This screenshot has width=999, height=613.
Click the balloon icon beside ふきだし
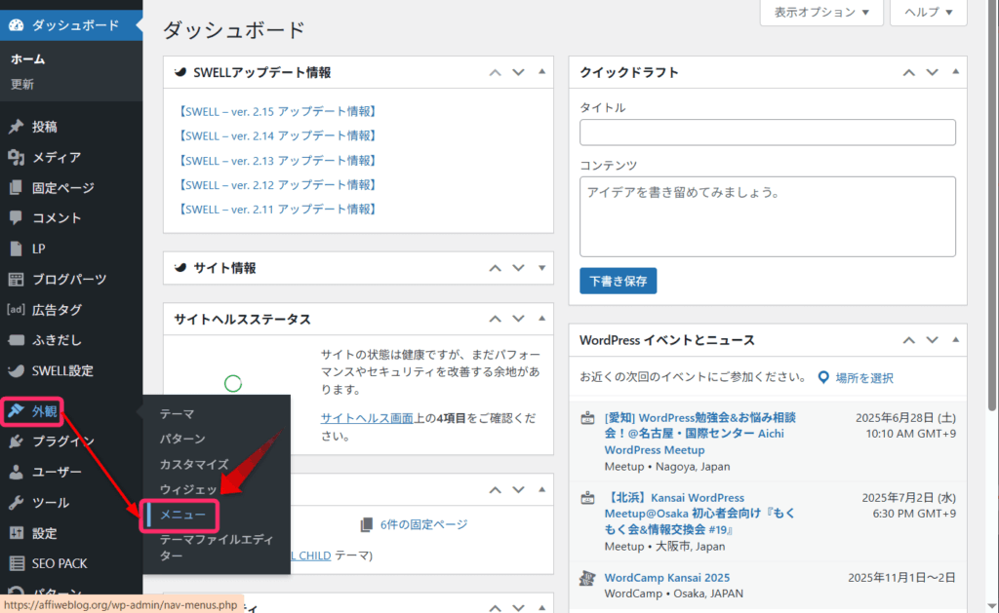click(x=17, y=340)
